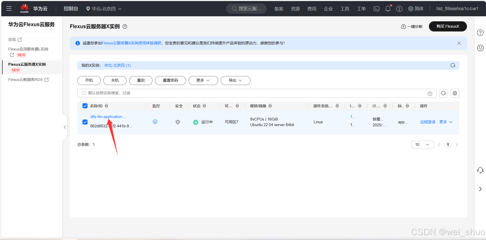Sort by 规格/镜像 column
Image resolution: width=486 pixels, height=240 pixels.
tap(270, 106)
